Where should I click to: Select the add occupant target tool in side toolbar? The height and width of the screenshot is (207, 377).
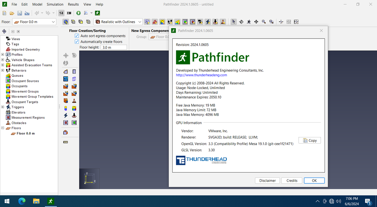[x=74, y=115]
